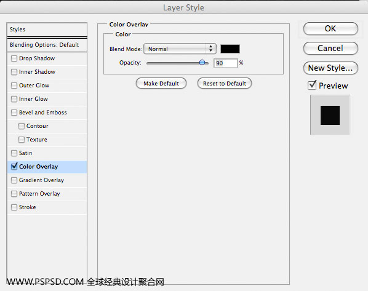Click the Blend Mode dropdown arrows
This screenshot has width=368, height=291.
pyautogui.click(x=210, y=49)
